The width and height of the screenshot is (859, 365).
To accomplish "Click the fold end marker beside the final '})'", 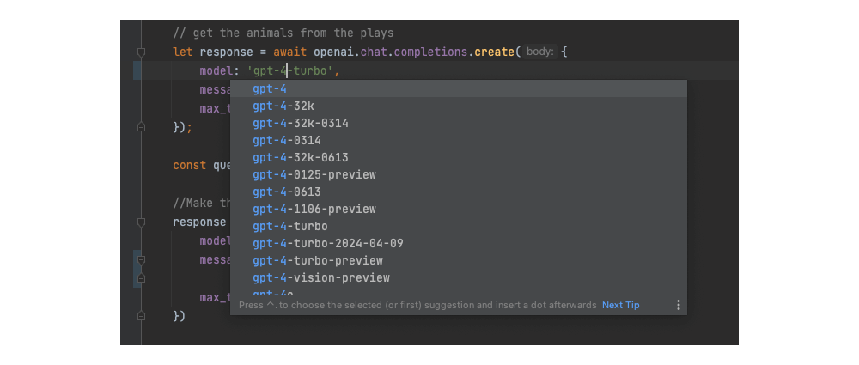I will (141, 316).
